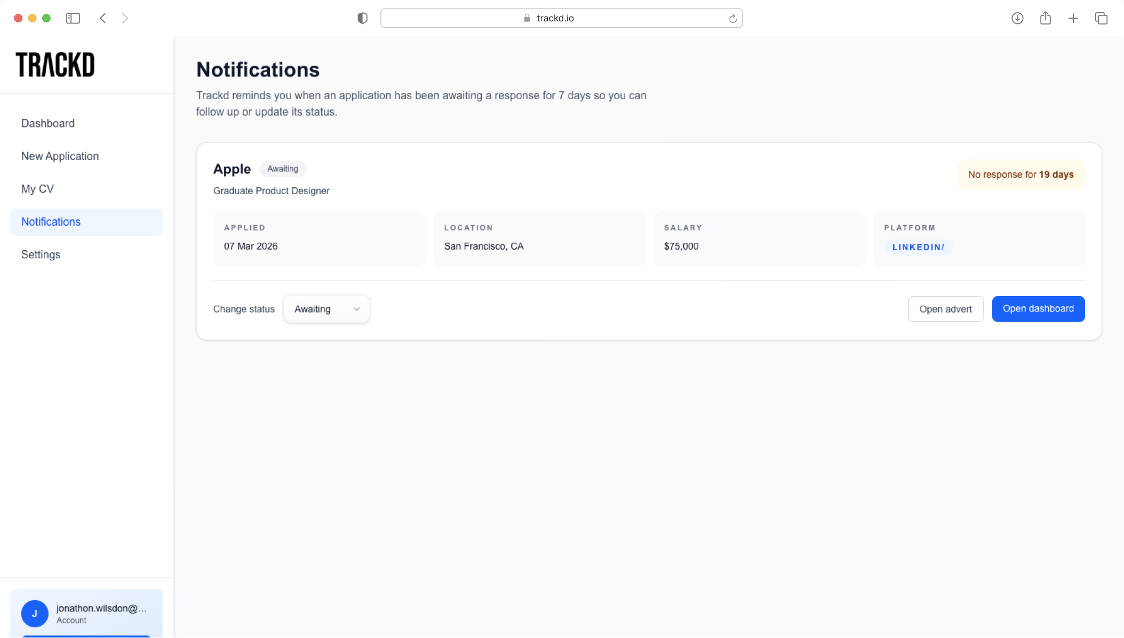Open a new tab with plus icon
This screenshot has width=1124, height=638.
click(x=1073, y=18)
